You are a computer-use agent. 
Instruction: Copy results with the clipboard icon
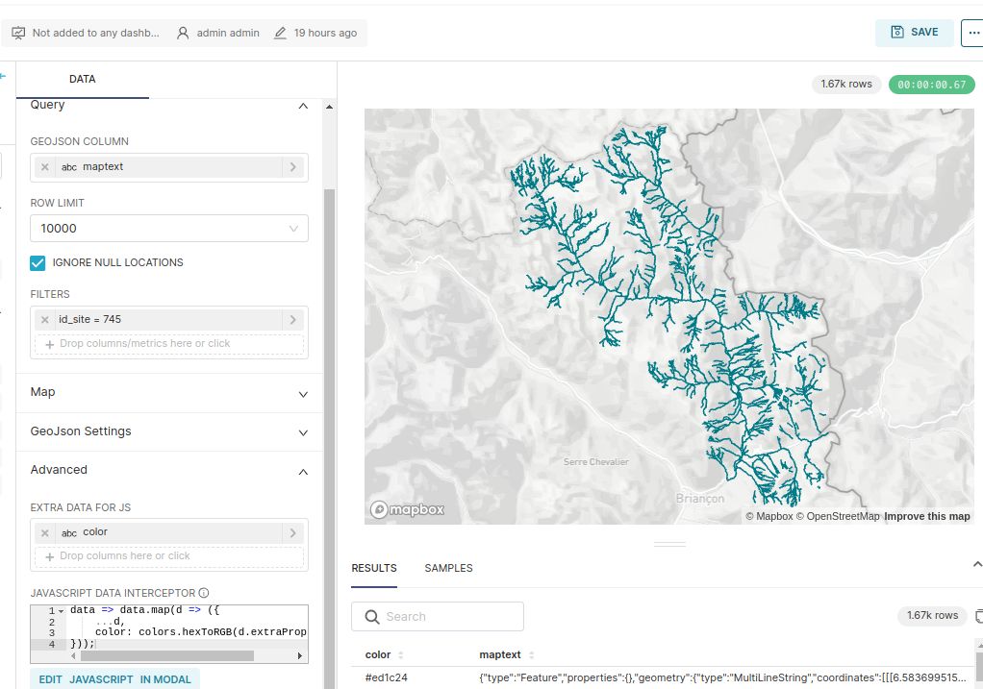coord(979,616)
